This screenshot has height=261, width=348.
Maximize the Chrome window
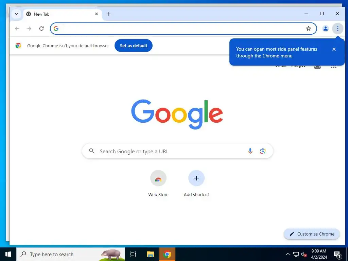(x=322, y=14)
